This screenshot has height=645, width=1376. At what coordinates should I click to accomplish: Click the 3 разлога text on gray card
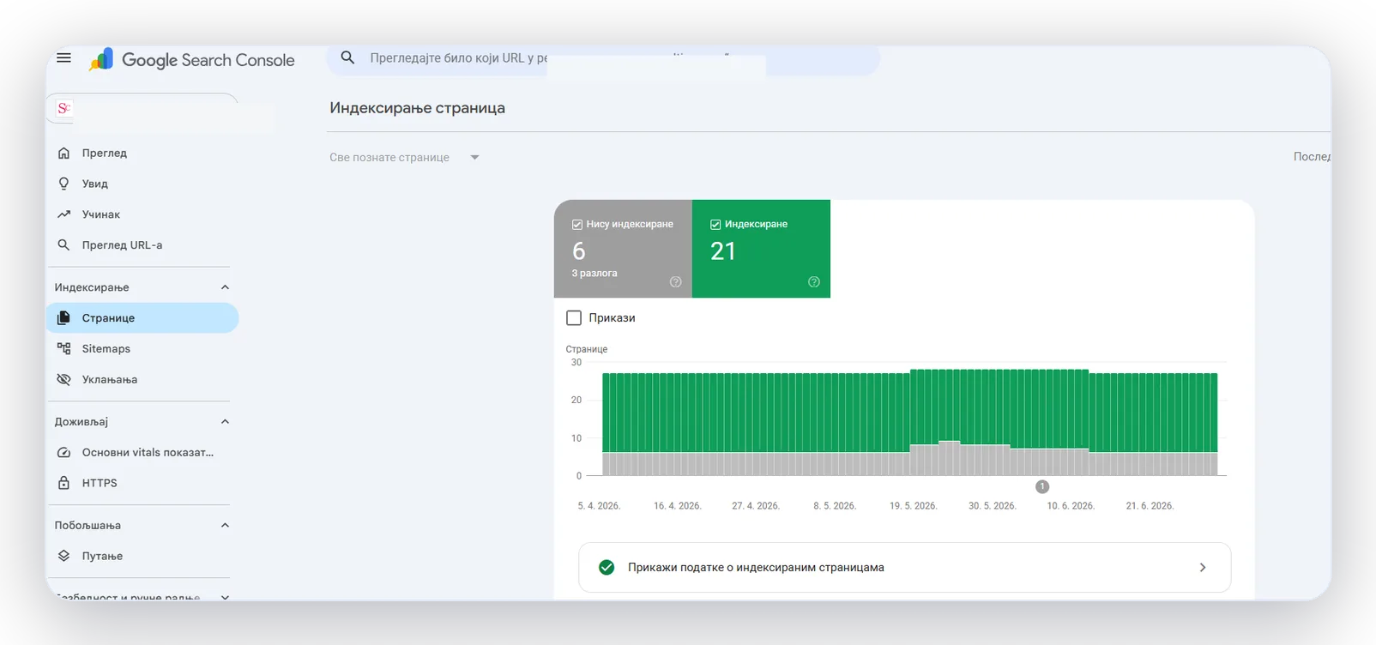point(594,273)
